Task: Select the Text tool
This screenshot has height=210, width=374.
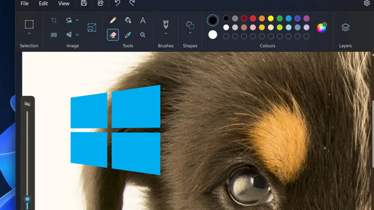Action: pyautogui.click(x=143, y=20)
